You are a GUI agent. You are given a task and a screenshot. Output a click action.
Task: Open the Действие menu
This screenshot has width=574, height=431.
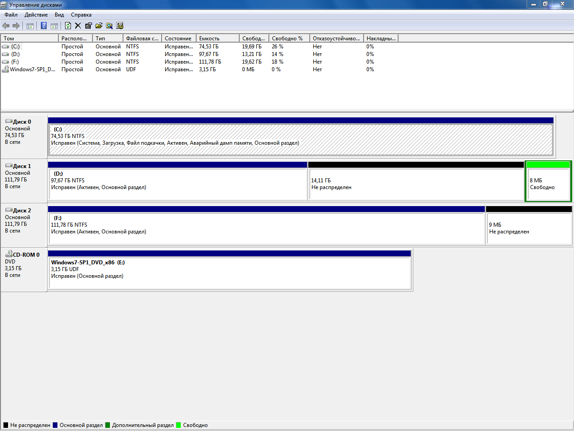click(36, 15)
